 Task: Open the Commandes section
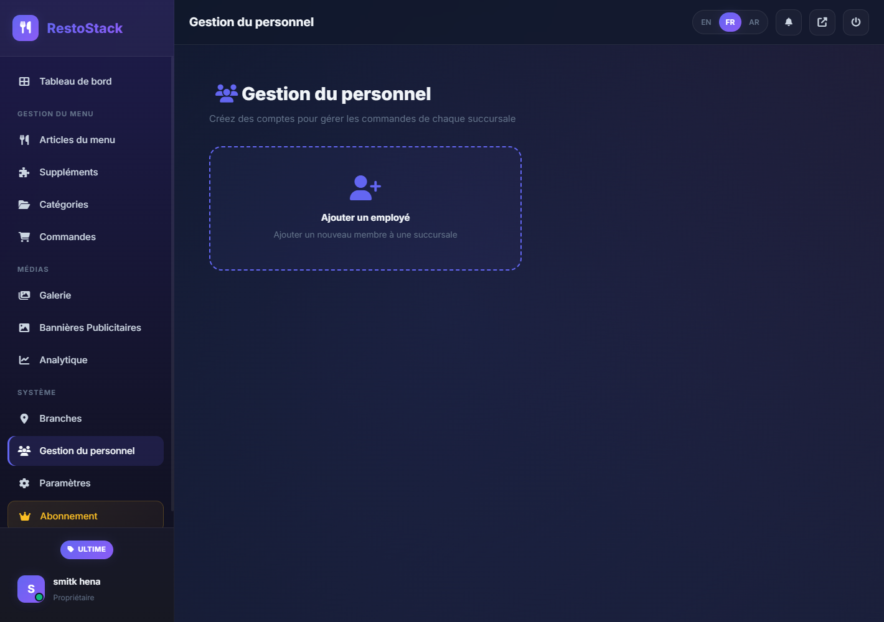[67, 237]
